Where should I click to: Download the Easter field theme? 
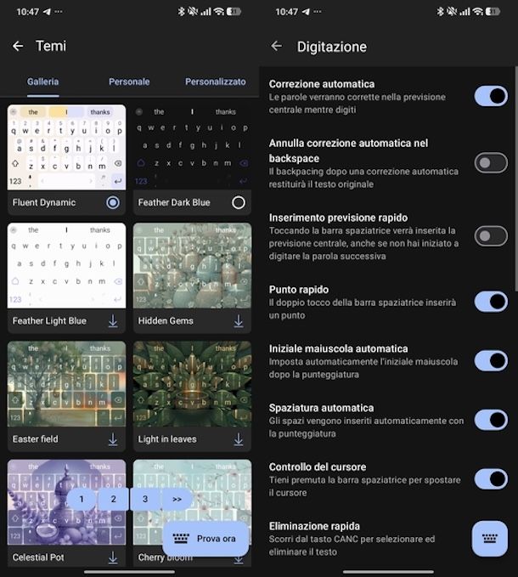tap(113, 439)
